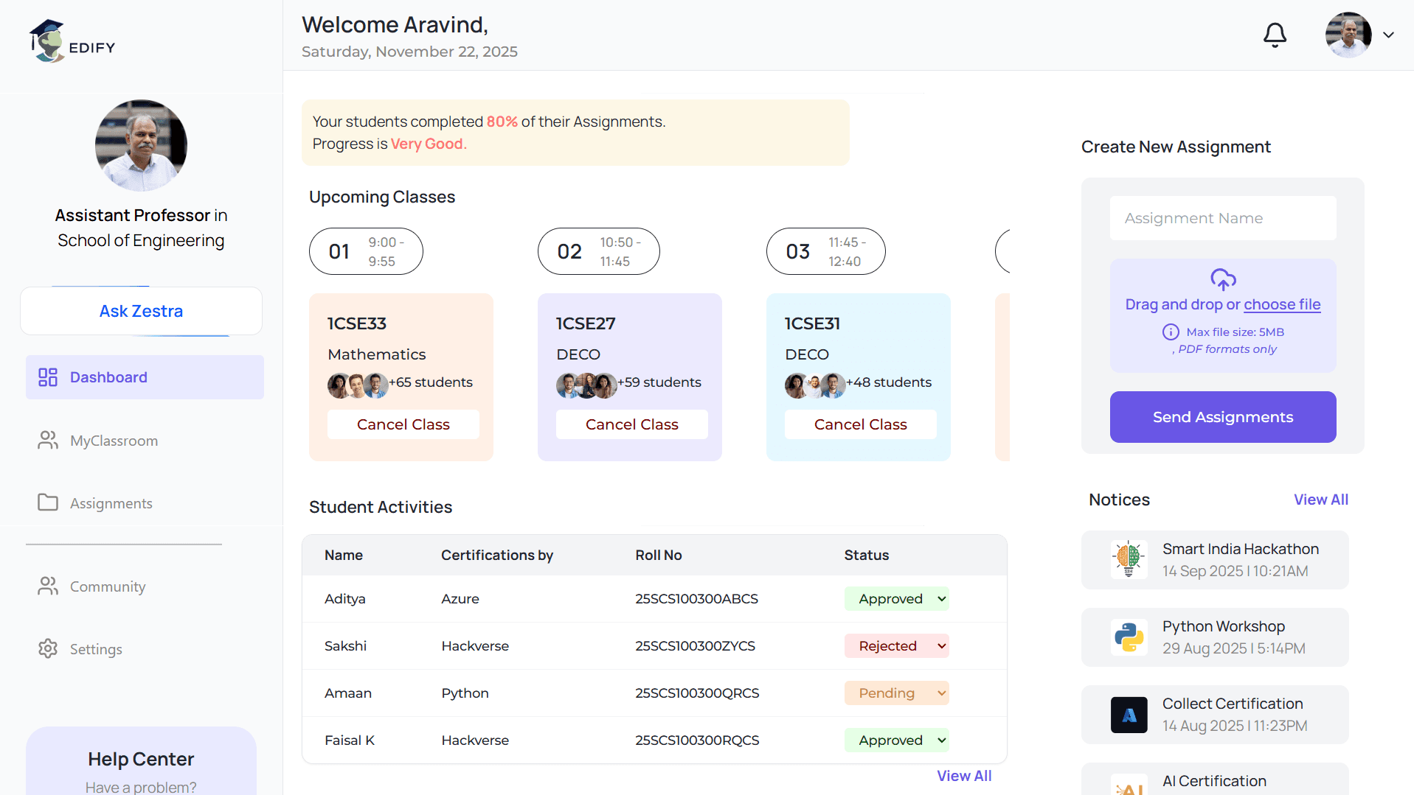Open the Python Workshop notice
This screenshot has width=1414, height=795.
tap(1215, 637)
